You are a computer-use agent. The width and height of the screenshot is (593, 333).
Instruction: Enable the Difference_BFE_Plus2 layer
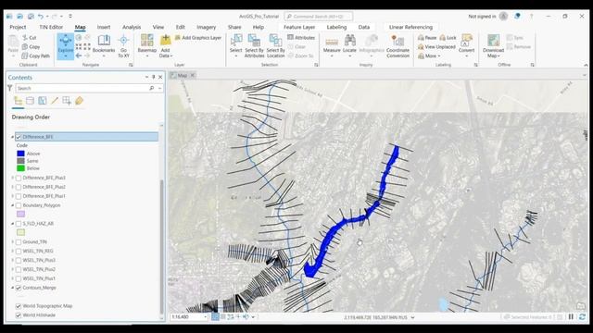pyautogui.click(x=19, y=187)
